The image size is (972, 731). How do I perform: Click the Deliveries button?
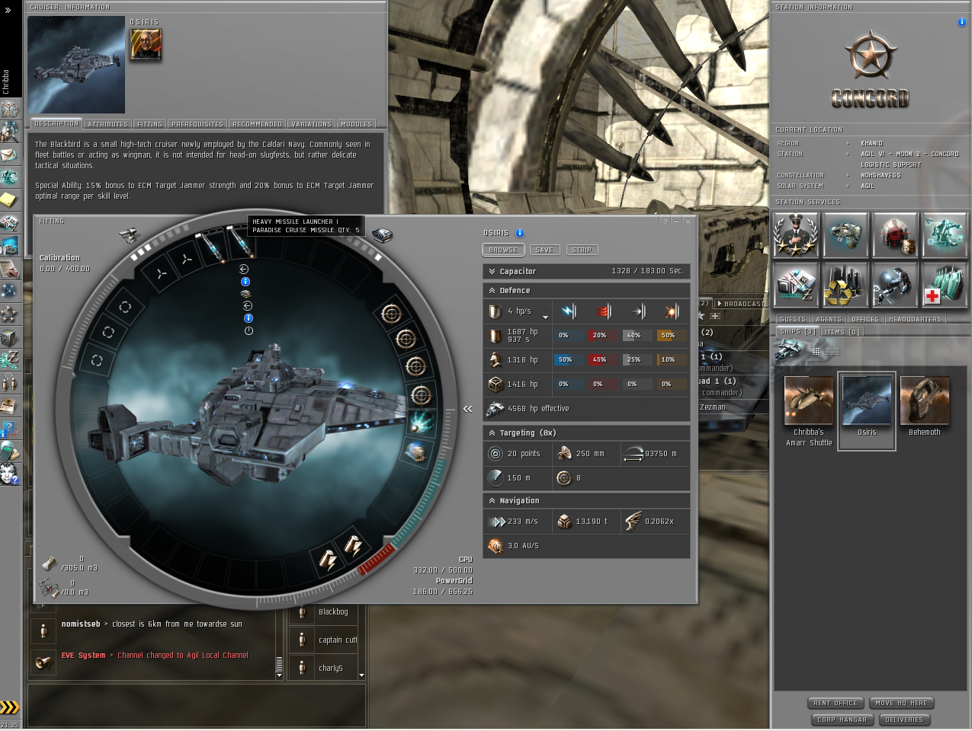pos(904,720)
